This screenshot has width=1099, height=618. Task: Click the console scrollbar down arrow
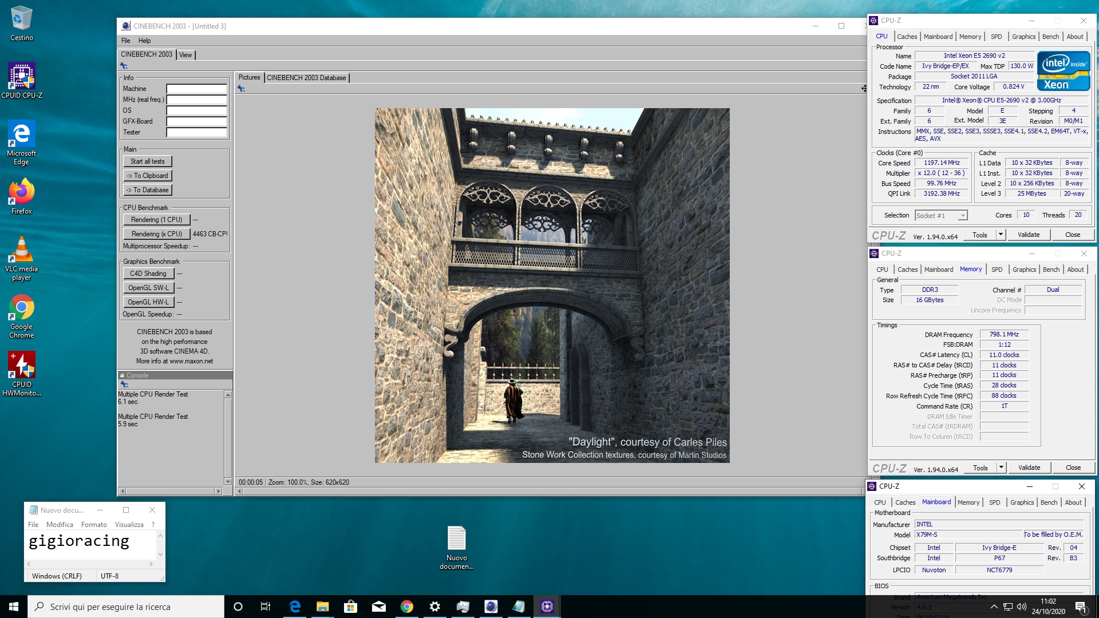tap(228, 482)
